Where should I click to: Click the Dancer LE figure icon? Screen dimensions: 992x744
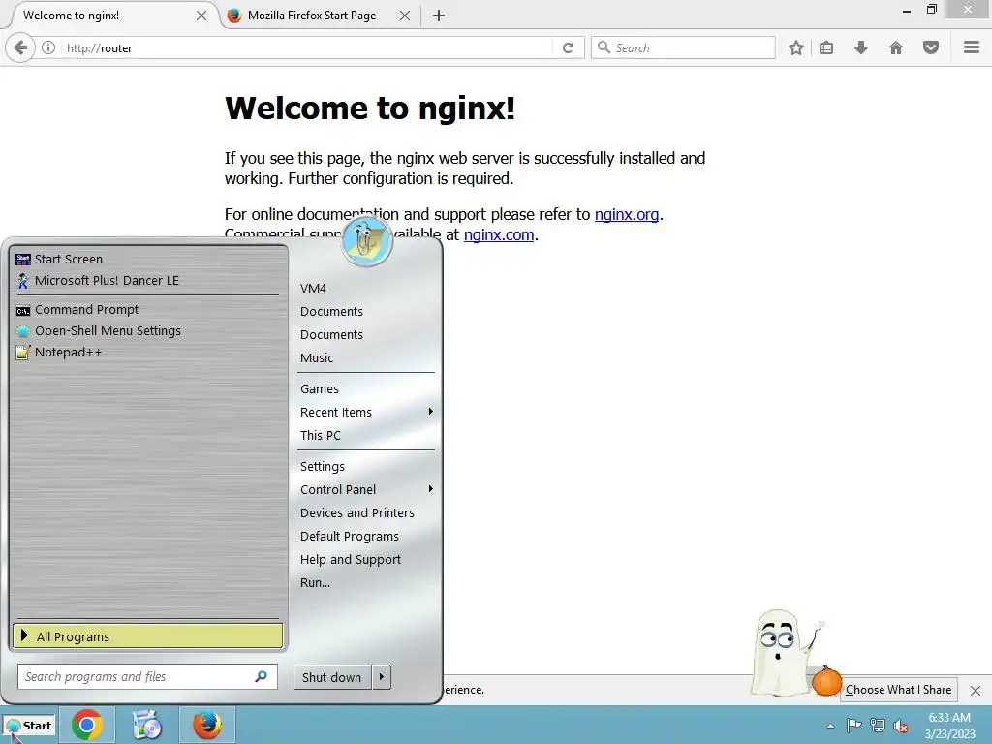click(23, 281)
